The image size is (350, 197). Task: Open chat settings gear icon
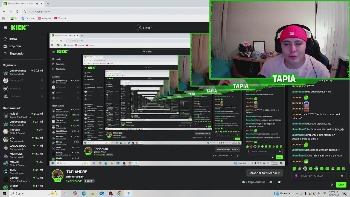(x=332, y=185)
